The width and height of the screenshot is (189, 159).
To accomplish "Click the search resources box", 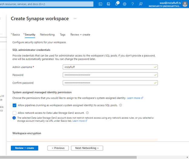I will tap(47, 4).
